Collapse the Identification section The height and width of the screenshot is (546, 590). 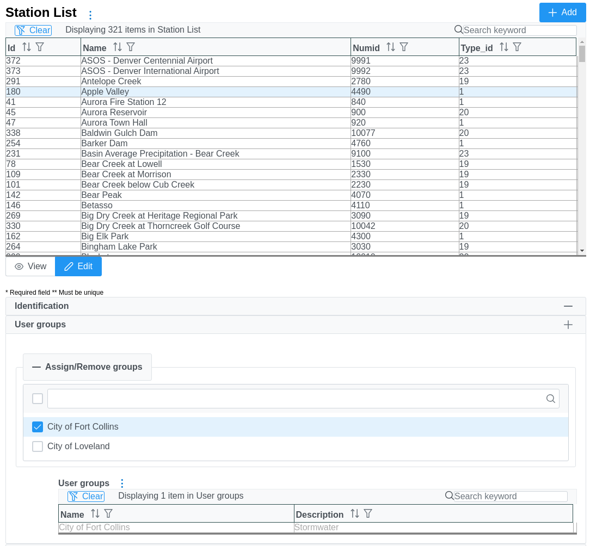(568, 306)
